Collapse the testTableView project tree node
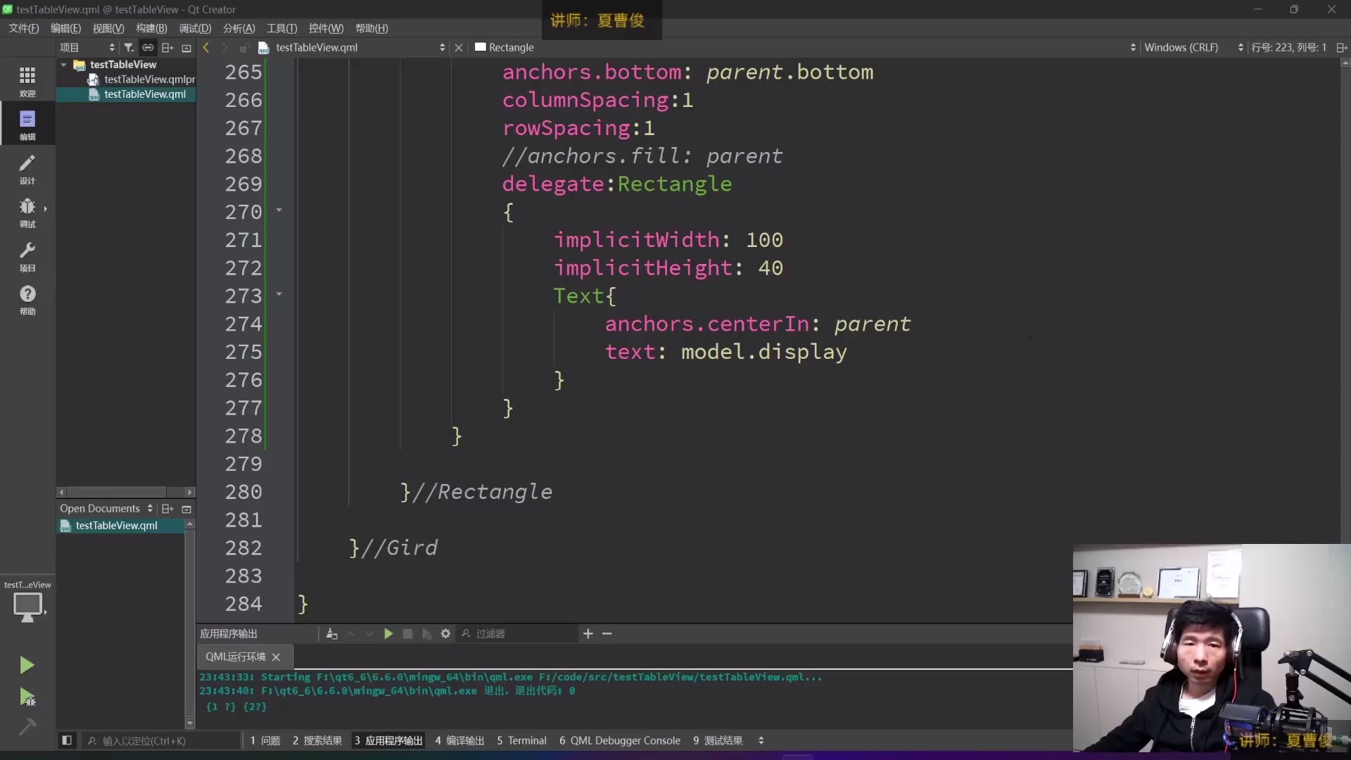This screenshot has width=1351, height=760. pyautogui.click(x=64, y=65)
